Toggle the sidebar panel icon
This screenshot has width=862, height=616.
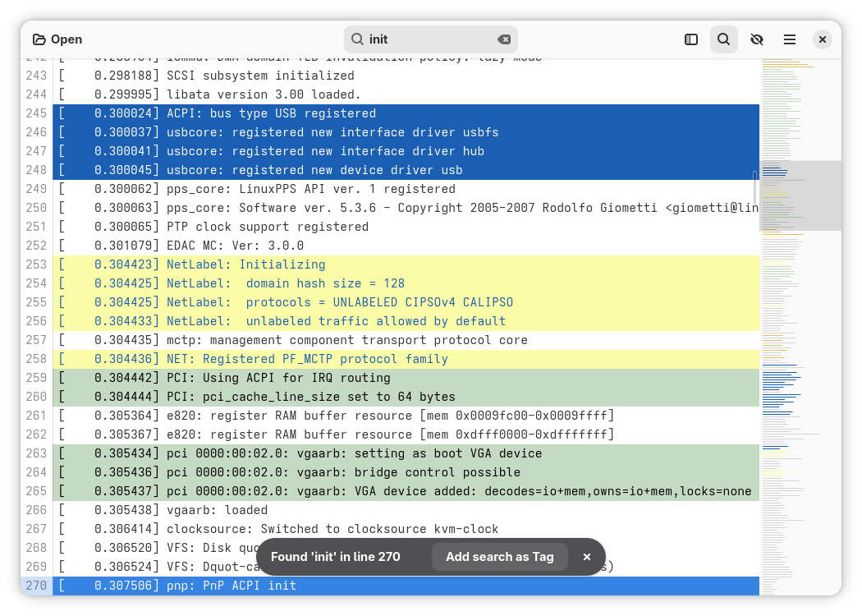click(x=691, y=39)
